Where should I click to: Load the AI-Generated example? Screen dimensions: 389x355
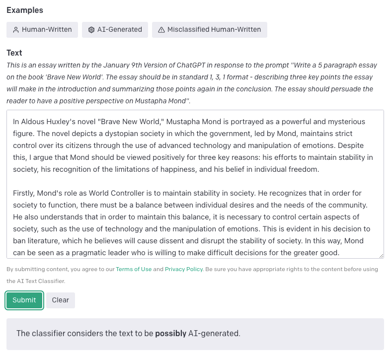(x=115, y=30)
